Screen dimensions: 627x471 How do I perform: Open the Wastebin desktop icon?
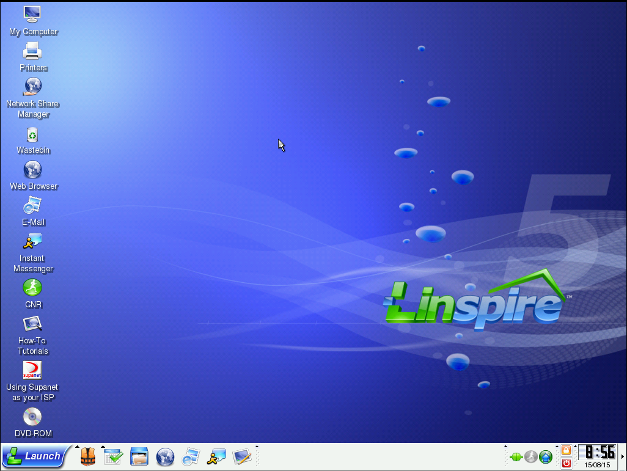click(32, 135)
